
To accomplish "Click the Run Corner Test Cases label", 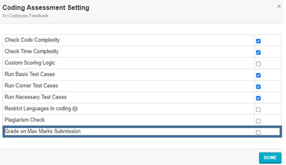I will [x=31, y=85].
